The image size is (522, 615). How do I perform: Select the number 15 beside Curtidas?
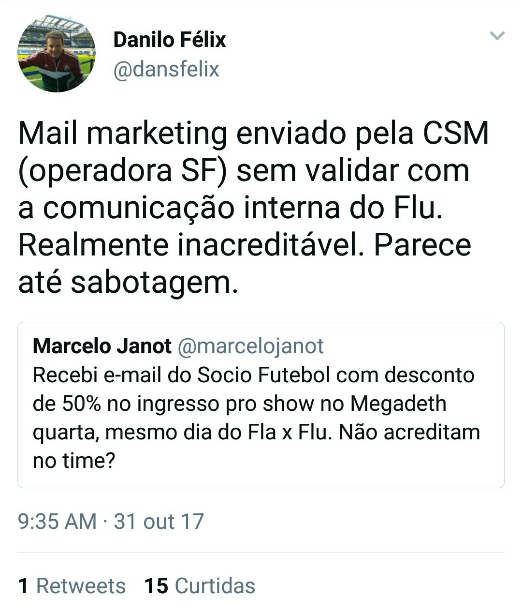point(156,586)
